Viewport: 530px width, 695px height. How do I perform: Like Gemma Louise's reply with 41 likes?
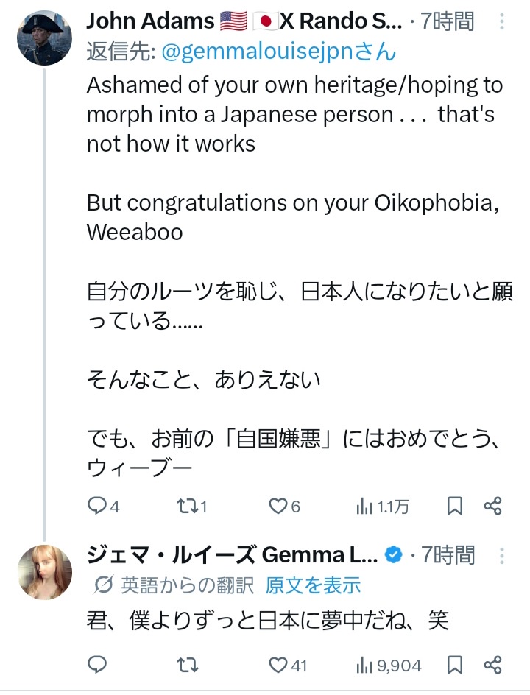[278, 665]
